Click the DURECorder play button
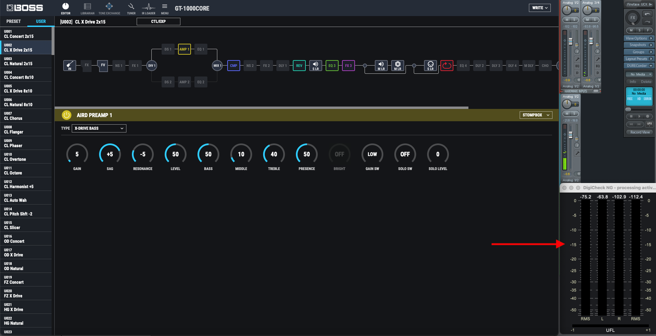 click(639, 116)
